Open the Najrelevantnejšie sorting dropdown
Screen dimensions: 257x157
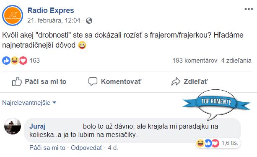point(29,103)
